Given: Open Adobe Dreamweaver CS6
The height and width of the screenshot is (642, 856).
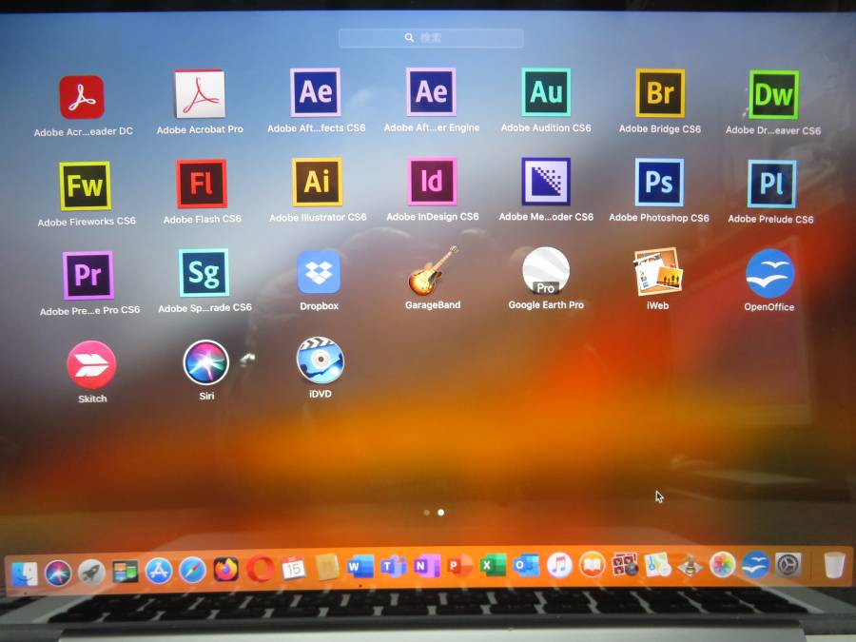Looking at the screenshot, I should (x=773, y=94).
